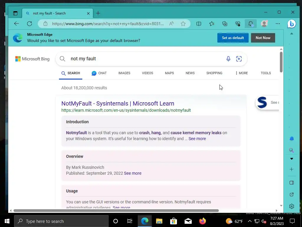The image size is (302, 227).
Task: Open the Windows Start menu
Action: pos(7,221)
